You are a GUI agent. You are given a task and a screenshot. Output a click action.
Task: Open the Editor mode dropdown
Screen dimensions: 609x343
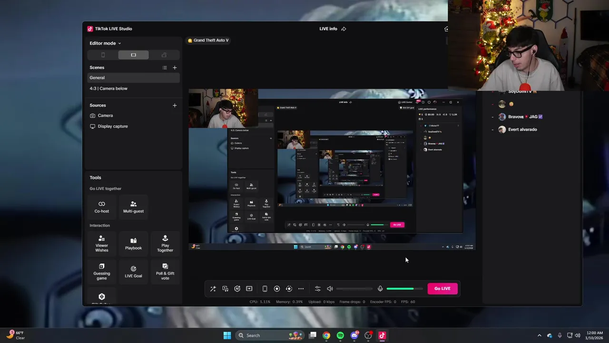click(105, 43)
